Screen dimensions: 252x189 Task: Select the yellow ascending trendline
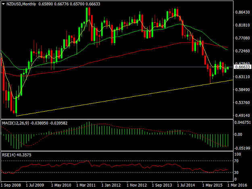coord(125,98)
